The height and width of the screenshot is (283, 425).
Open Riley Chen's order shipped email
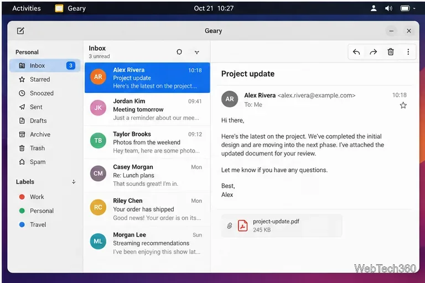(147, 209)
